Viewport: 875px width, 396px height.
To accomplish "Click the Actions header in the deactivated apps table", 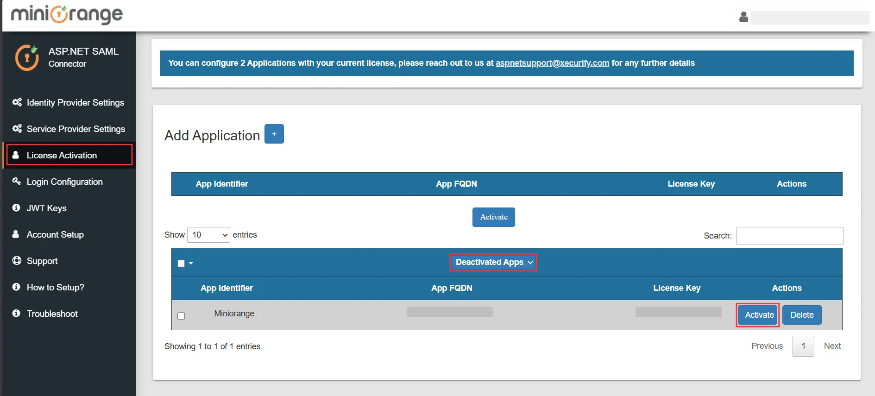I will (787, 288).
